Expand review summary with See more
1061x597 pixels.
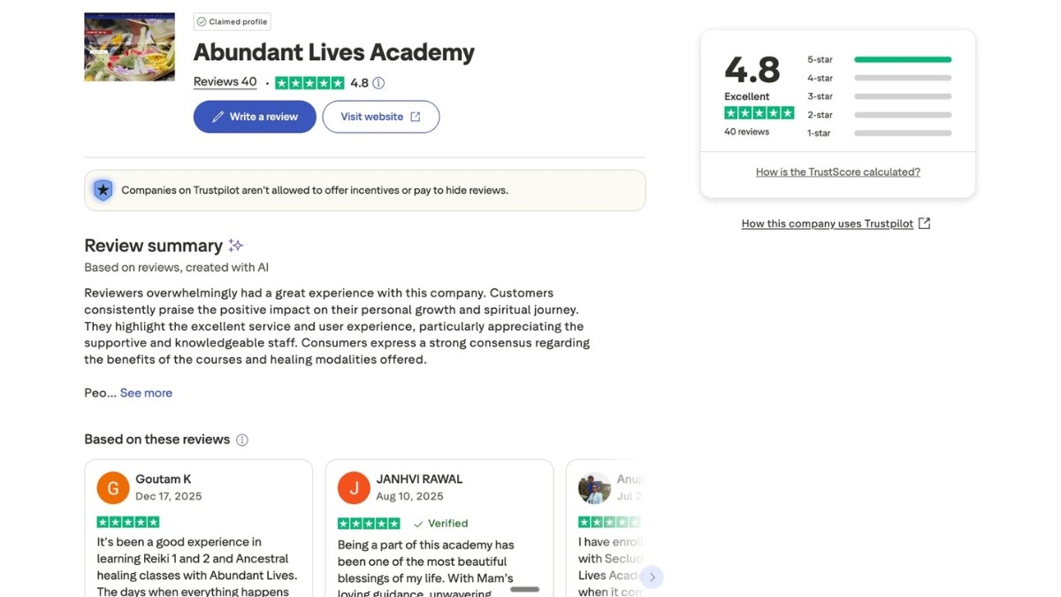point(146,393)
